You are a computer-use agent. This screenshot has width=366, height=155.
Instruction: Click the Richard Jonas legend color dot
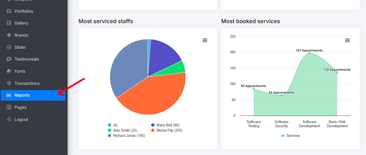point(109,135)
